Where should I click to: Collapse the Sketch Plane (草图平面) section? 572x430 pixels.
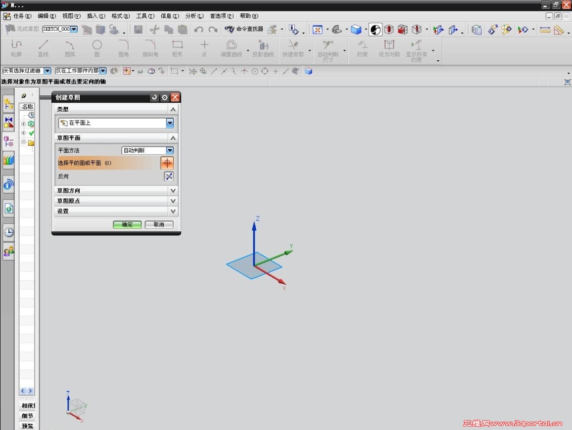click(x=173, y=138)
